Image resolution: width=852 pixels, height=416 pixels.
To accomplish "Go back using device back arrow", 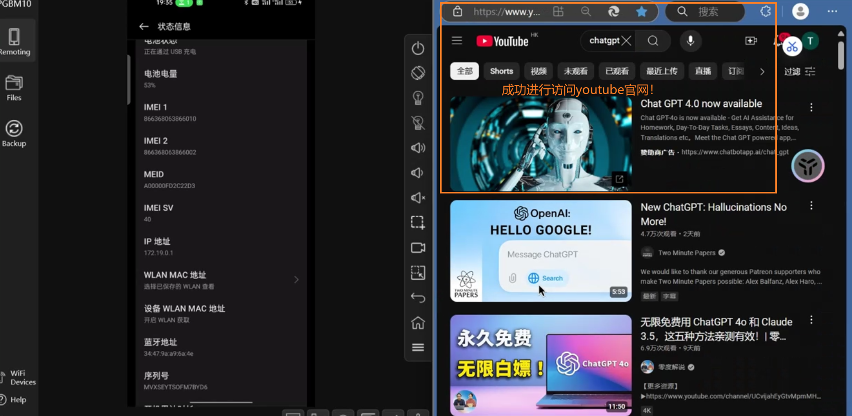I will pos(418,298).
